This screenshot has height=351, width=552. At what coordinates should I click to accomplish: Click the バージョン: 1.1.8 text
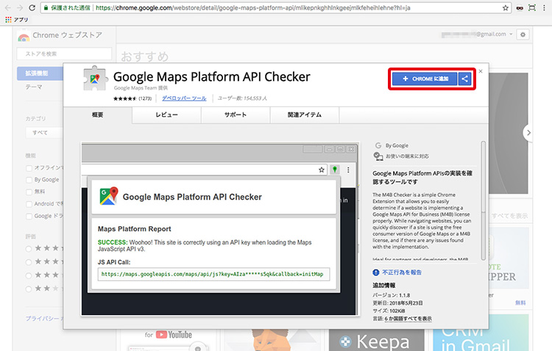(391, 295)
